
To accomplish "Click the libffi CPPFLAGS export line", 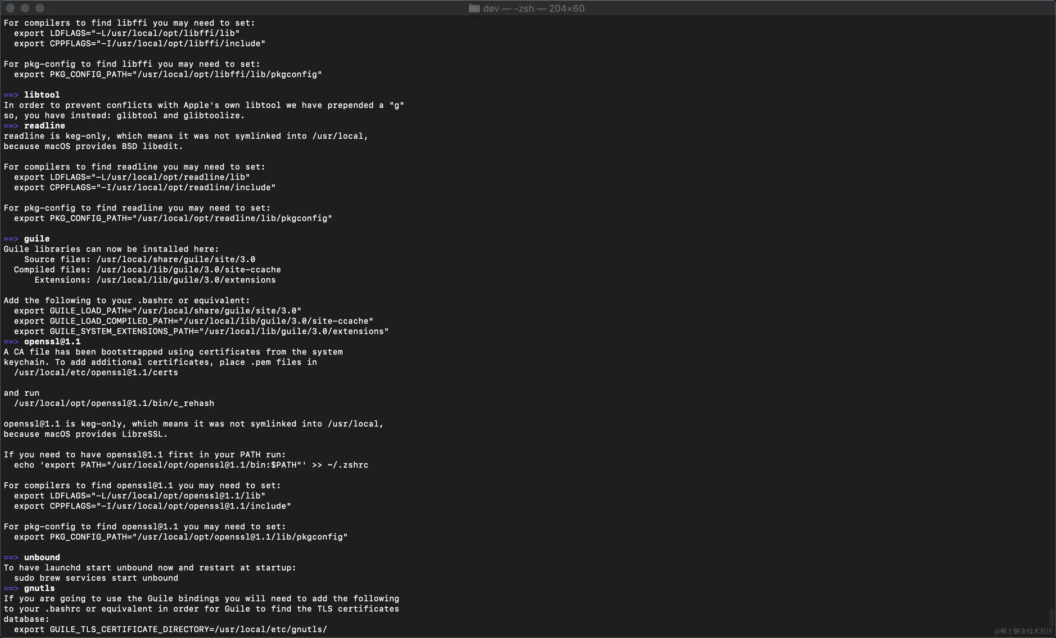I will 140,43.
